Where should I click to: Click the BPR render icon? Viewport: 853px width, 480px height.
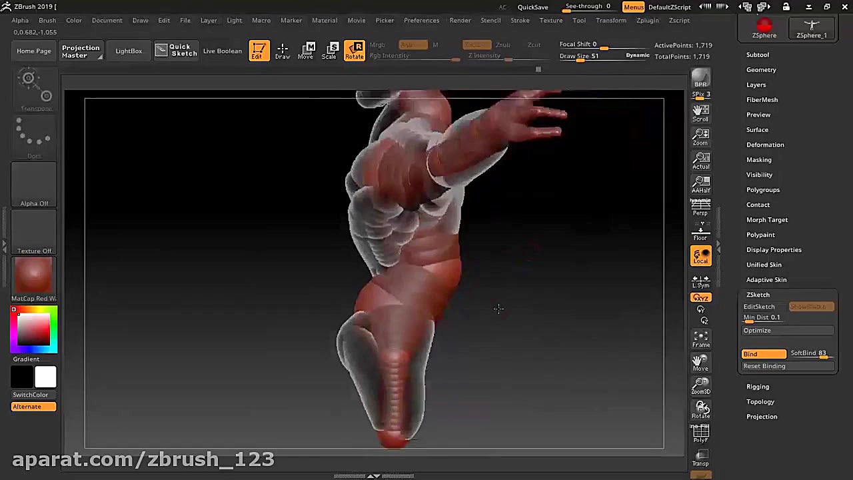click(x=700, y=79)
